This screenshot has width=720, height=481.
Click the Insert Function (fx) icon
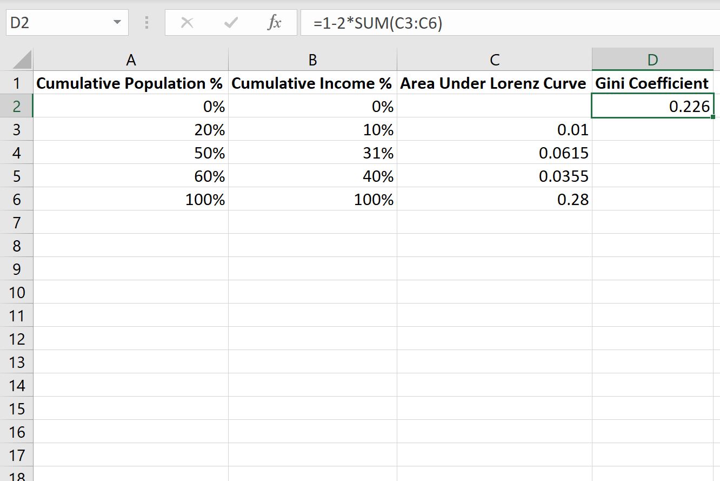(x=275, y=22)
